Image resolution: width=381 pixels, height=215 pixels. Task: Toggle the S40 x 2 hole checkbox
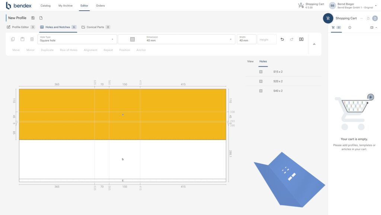click(261, 91)
